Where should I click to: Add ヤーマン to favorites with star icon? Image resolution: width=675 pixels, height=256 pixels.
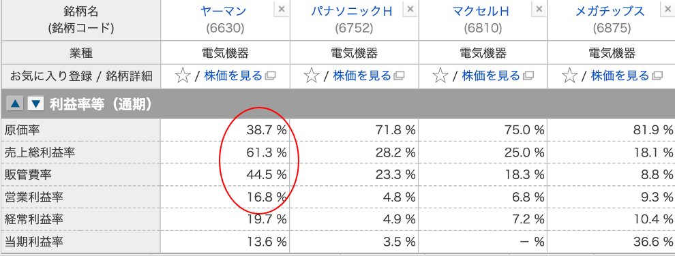coord(183,76)
